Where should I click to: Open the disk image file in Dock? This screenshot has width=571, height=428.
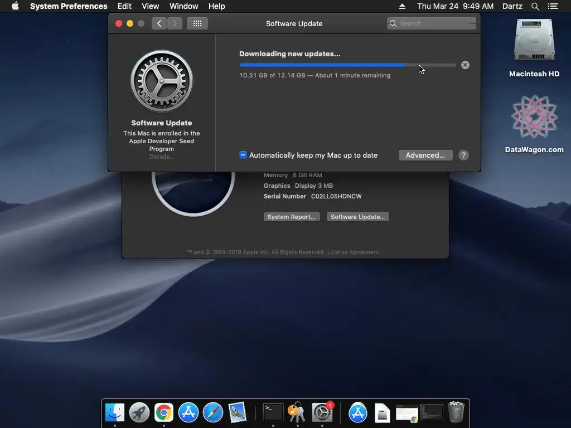coord(383,413)
